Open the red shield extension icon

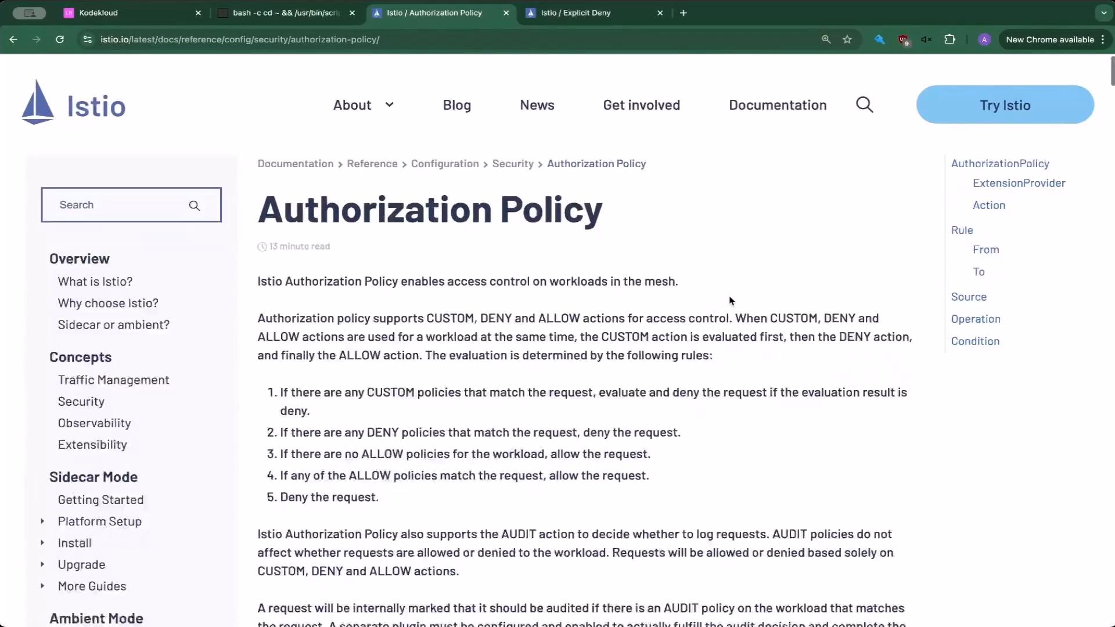click(x=903, y=39)
